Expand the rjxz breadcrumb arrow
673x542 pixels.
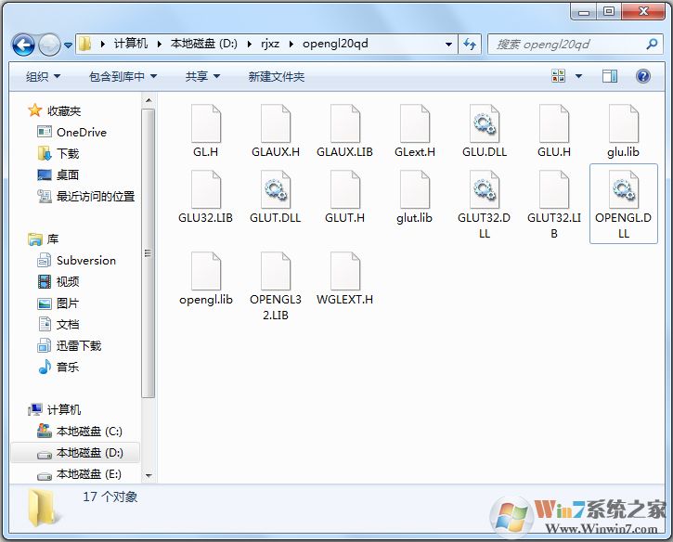click(x=291, y=44)
